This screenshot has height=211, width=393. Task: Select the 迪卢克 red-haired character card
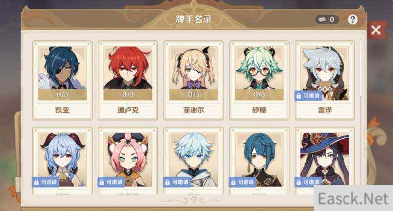(x=128, y=80)
